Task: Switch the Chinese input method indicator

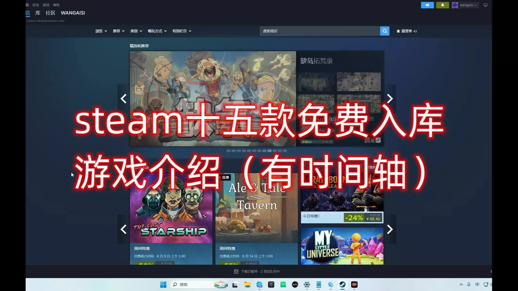Action: point(477,285)
